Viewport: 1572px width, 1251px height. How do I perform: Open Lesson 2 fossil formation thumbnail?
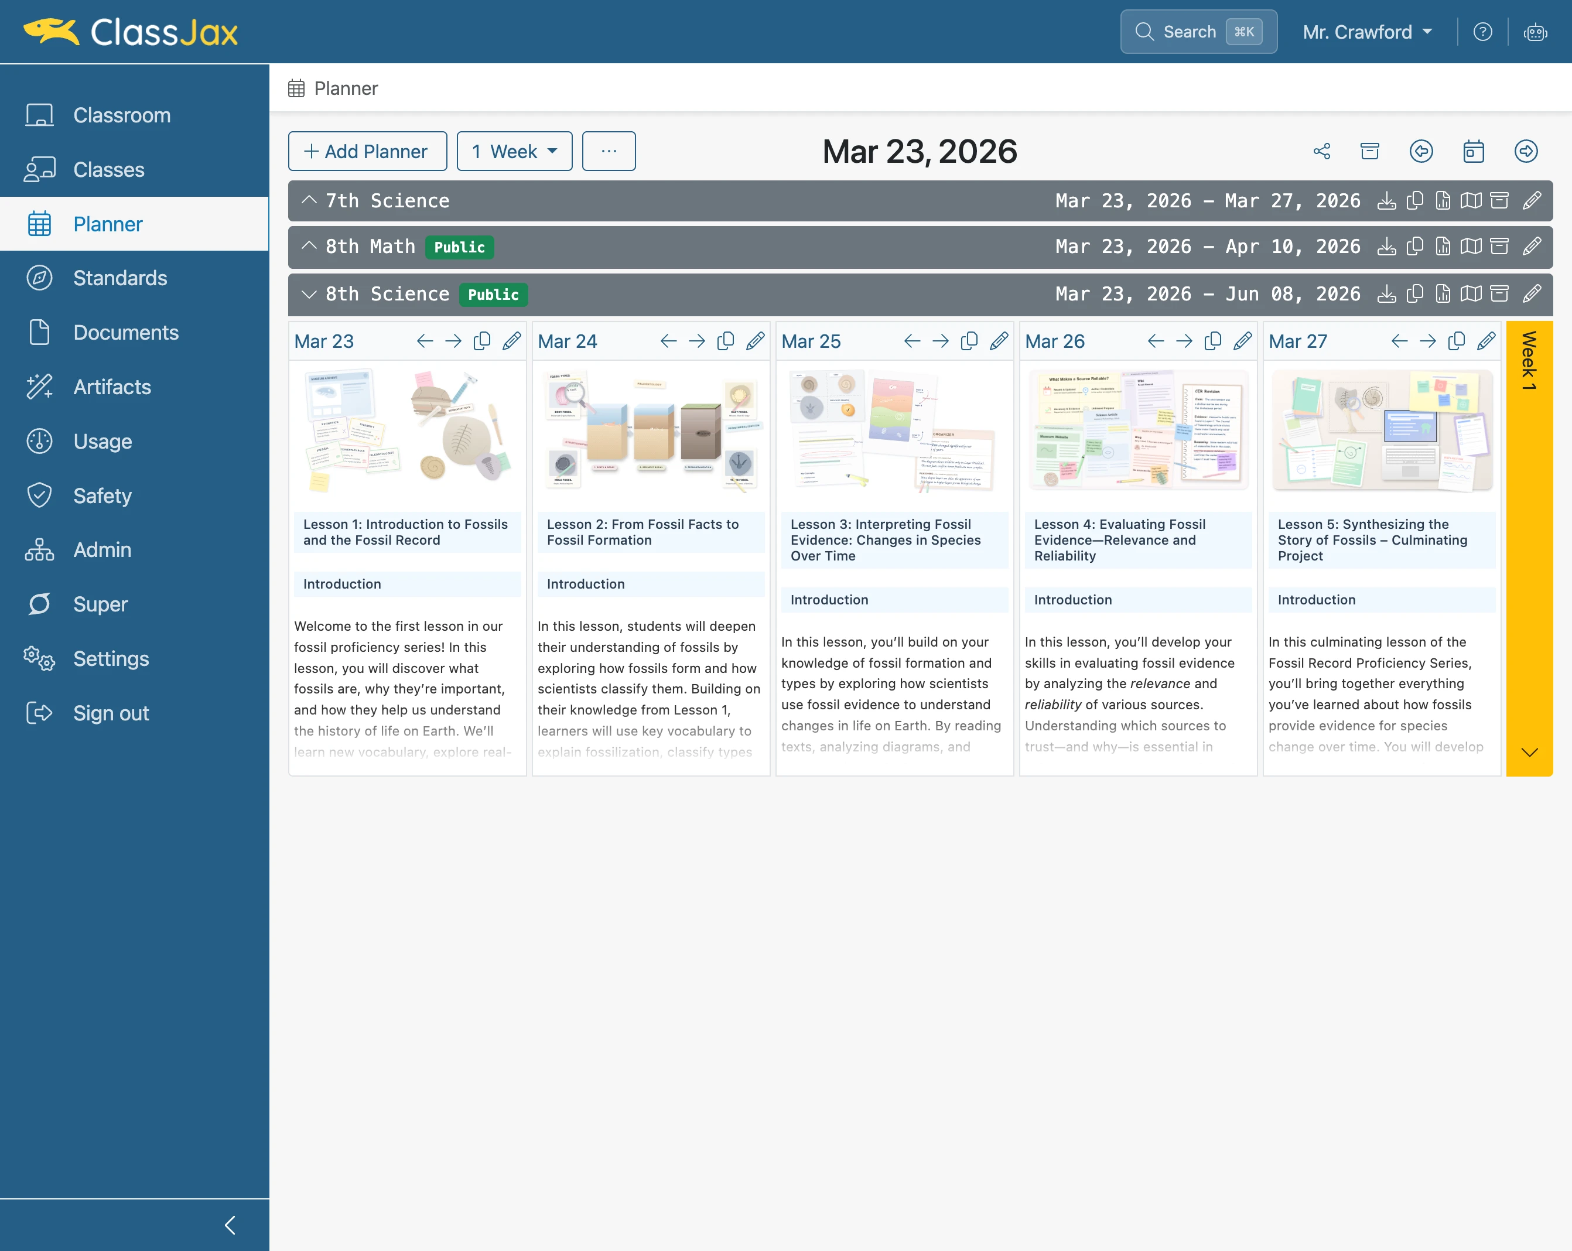pyautogui.click(x=651, y=431)
